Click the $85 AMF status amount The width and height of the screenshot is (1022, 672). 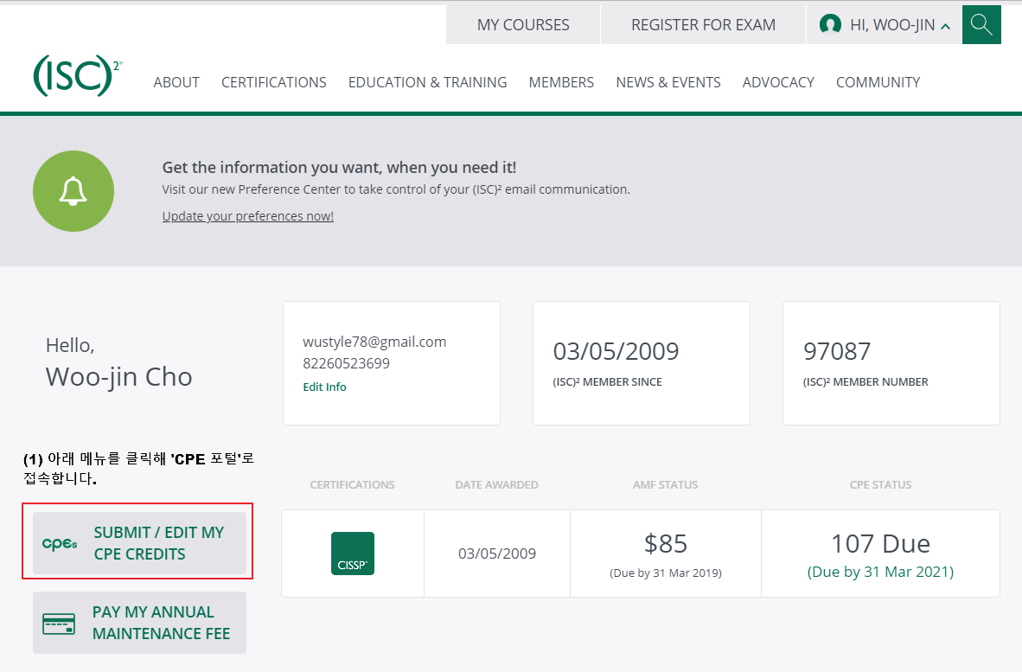[x=666, y=544]
